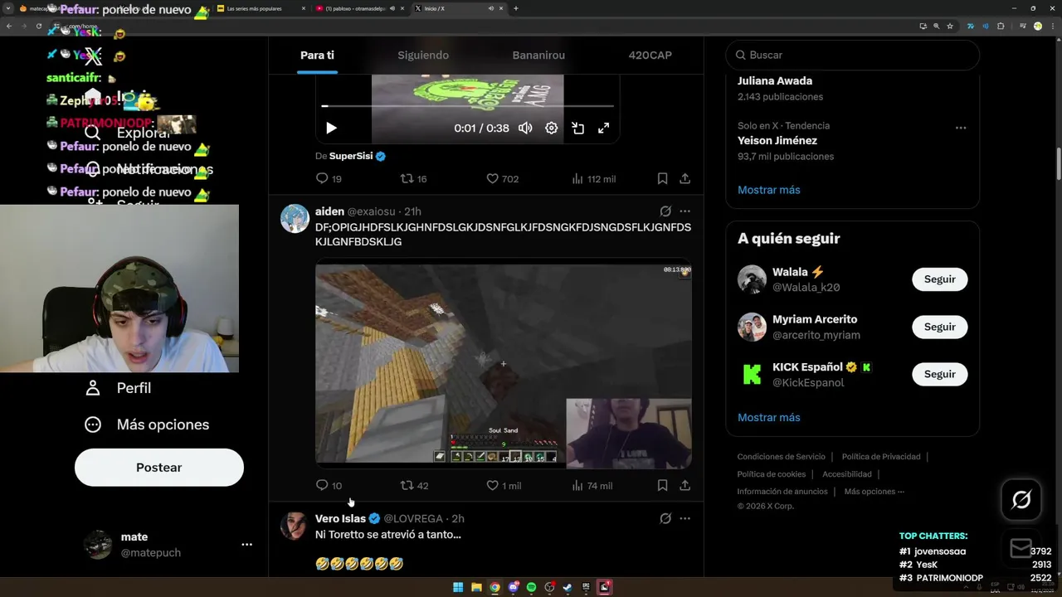This screenshot has height=597, width=1062.
Task: Open more options on Vero Islas post
Action: point(684,518)
